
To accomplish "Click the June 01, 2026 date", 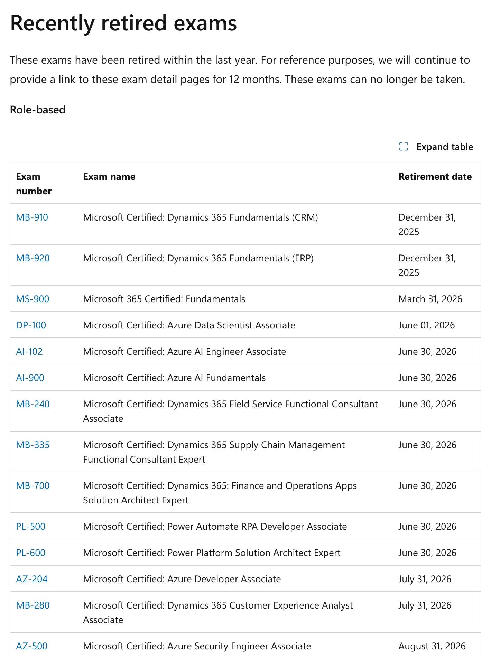I will [427, 325].
